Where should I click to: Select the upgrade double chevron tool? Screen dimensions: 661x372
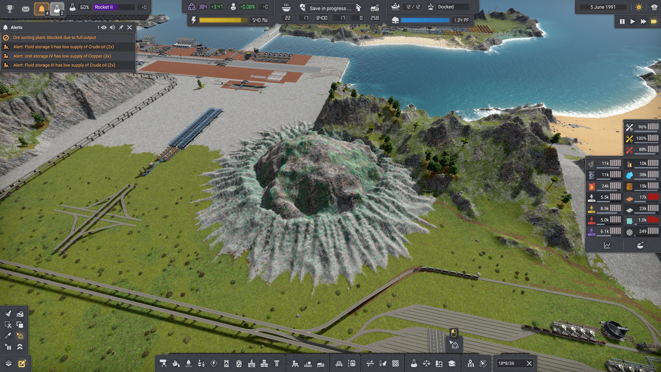(20, 347)
